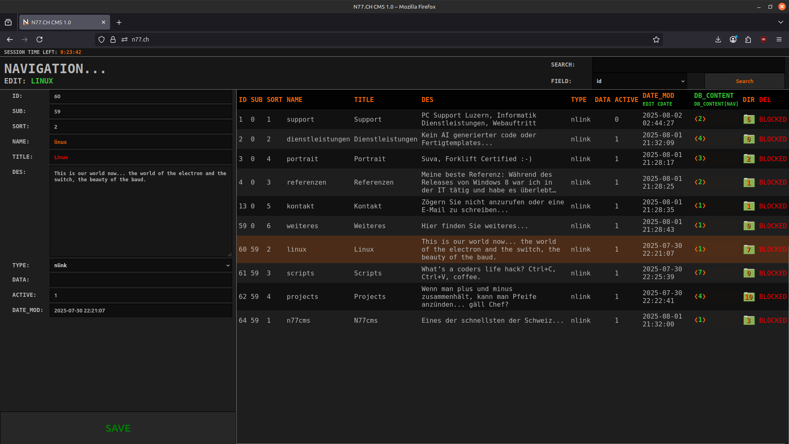789x444 pixels.
Task: Click the Search button
Action: pyautogui.click(x=744, y=81)
